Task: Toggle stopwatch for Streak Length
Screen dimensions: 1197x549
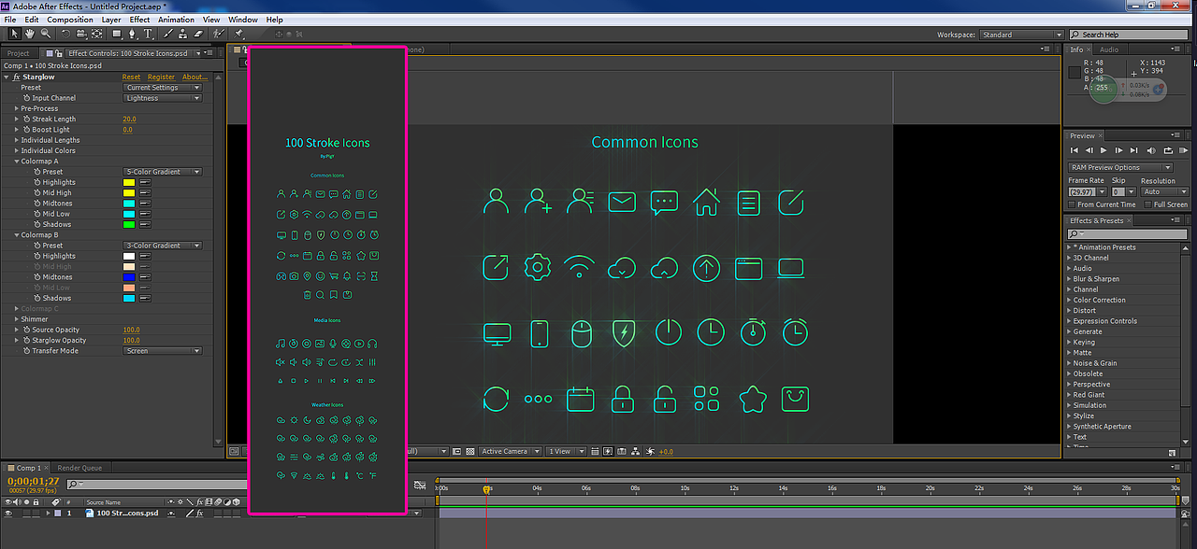Action: 26,119
